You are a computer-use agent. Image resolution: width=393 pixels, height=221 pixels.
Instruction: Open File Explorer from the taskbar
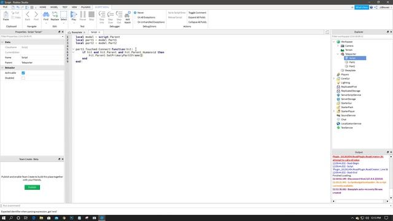(x=41, y=218)
